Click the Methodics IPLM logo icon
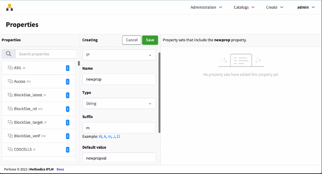This screenshot has height=174, width=322. (10, 7)
